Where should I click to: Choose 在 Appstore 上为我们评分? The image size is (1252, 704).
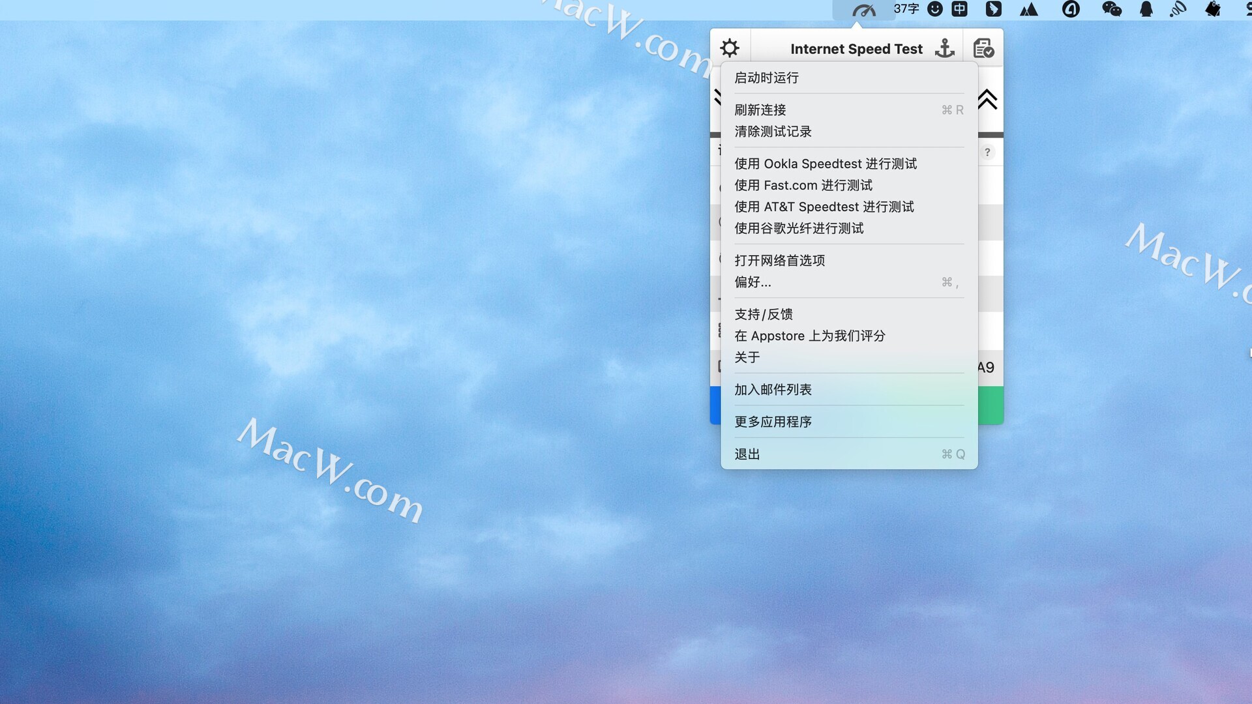click(x=849, y=336)
